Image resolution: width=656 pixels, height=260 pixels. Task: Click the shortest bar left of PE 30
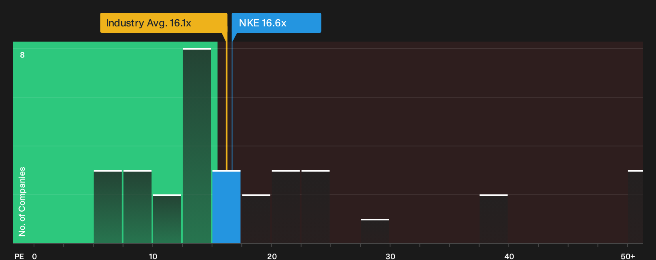[375, 231]
